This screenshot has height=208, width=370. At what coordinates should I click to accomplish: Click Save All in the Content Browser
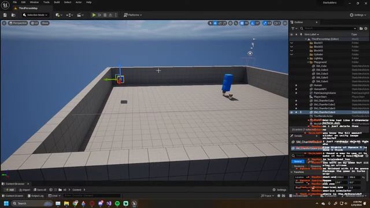coord(40,190)
